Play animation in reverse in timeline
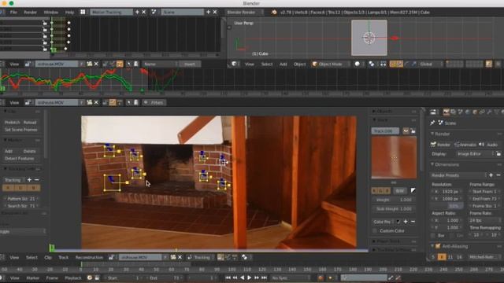Viewport: 504px width, 283px height. [x=242, y=277]
